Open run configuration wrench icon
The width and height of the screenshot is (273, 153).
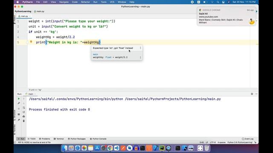pyautogui.click(x=19, y=103)
